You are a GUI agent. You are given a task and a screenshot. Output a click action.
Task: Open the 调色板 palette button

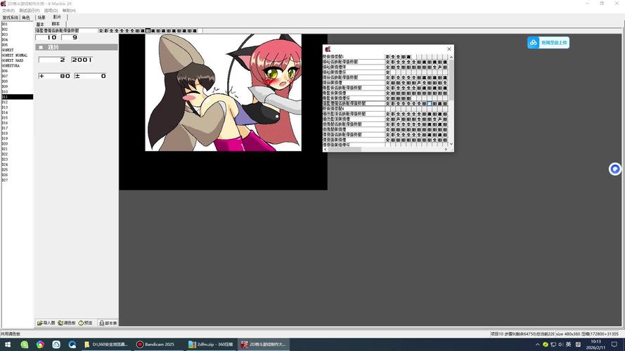pyautogui.click(x=67, y=323)
